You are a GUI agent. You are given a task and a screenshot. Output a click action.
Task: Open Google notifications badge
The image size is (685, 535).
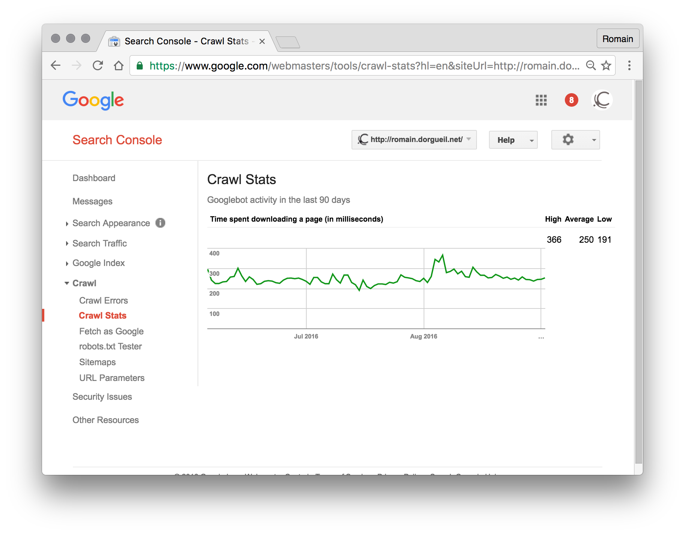click(x=571, y=100)
